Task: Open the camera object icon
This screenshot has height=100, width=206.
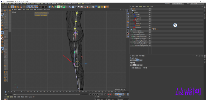Action: 76,7
